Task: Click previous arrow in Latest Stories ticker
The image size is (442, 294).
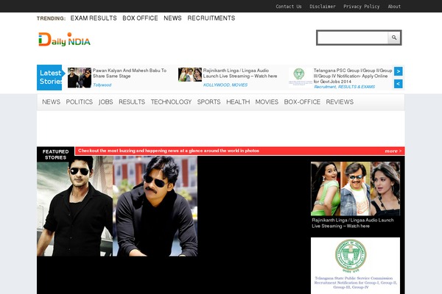Action: [x=399, y=84]
